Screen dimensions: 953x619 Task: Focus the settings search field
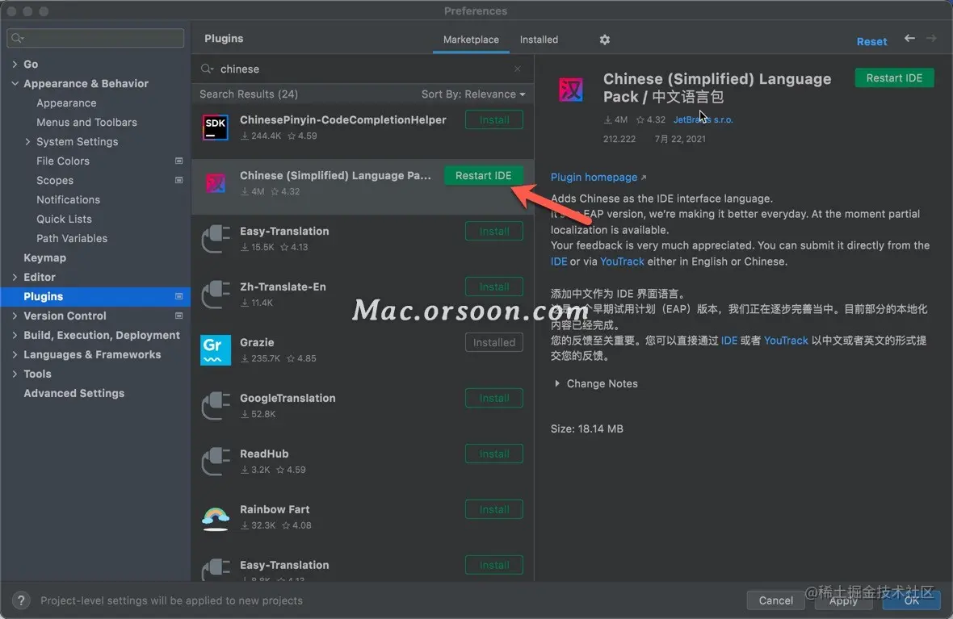pyautogui.click(x=95, y=38)
